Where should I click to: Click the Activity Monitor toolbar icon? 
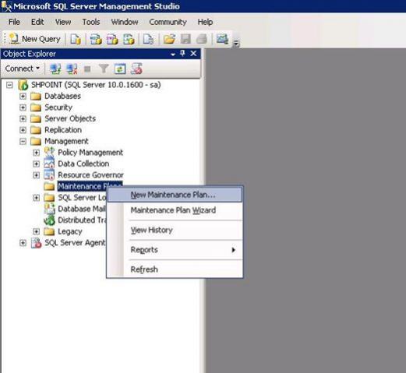click(x=222, y=39)
